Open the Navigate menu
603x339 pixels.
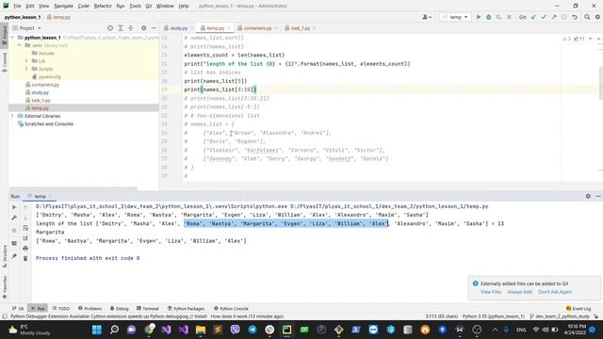pyautogui.click(x=63, y=6)
